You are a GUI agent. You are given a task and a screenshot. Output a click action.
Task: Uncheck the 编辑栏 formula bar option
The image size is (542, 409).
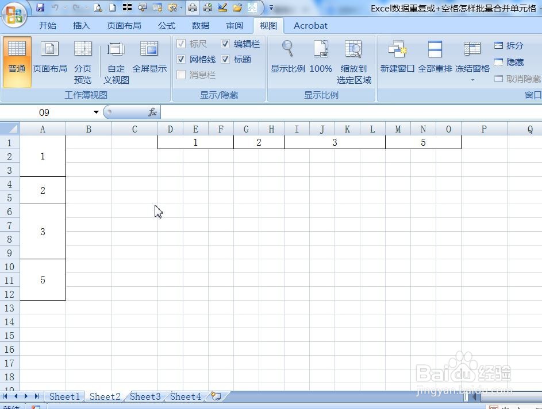pyautogui.click(x=225, y=44)
